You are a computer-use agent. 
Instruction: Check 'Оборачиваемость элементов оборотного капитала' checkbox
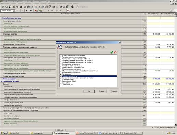(61, 71)
